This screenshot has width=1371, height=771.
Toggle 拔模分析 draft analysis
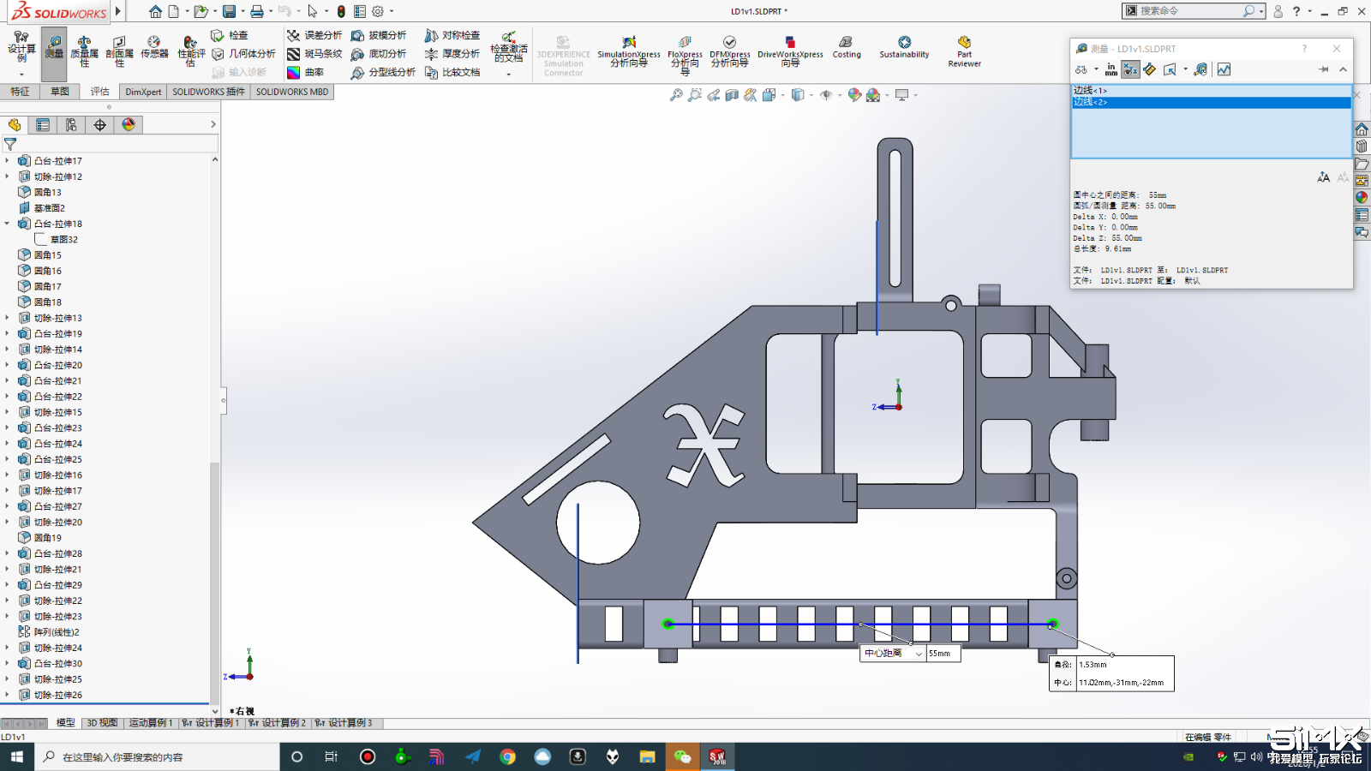tap(379, 35)
